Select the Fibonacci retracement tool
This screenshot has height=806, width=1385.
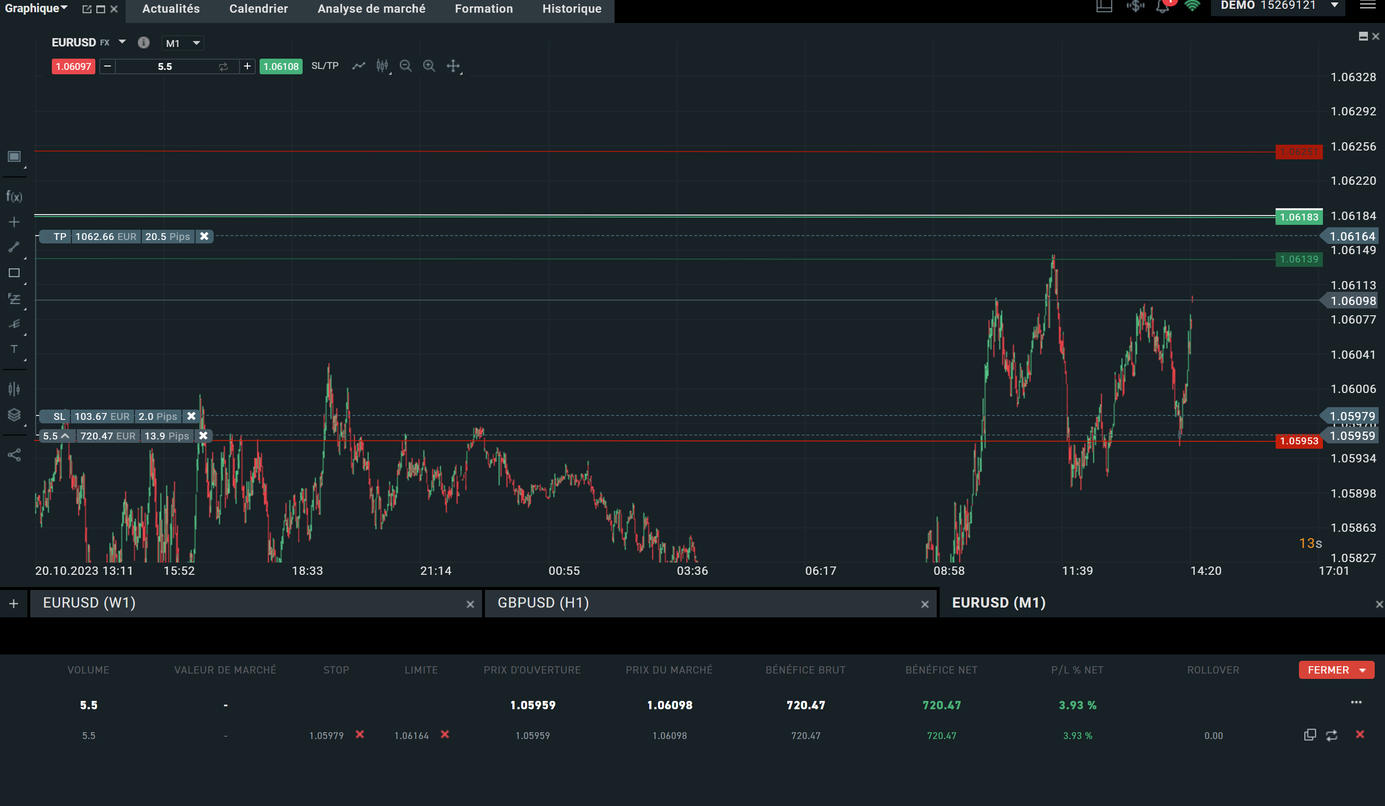[14, 299]
